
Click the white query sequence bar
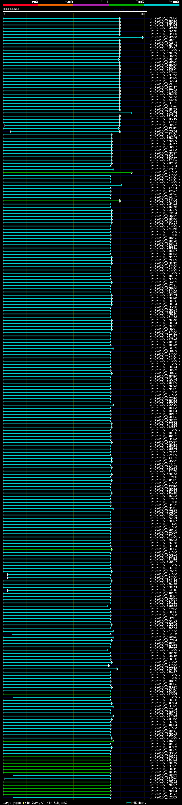tap(75, 12)
